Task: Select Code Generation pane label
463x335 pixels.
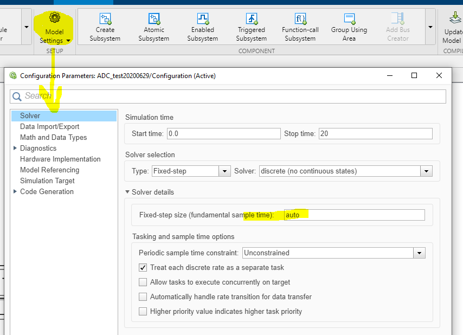Action: click(x=47, y=191)
